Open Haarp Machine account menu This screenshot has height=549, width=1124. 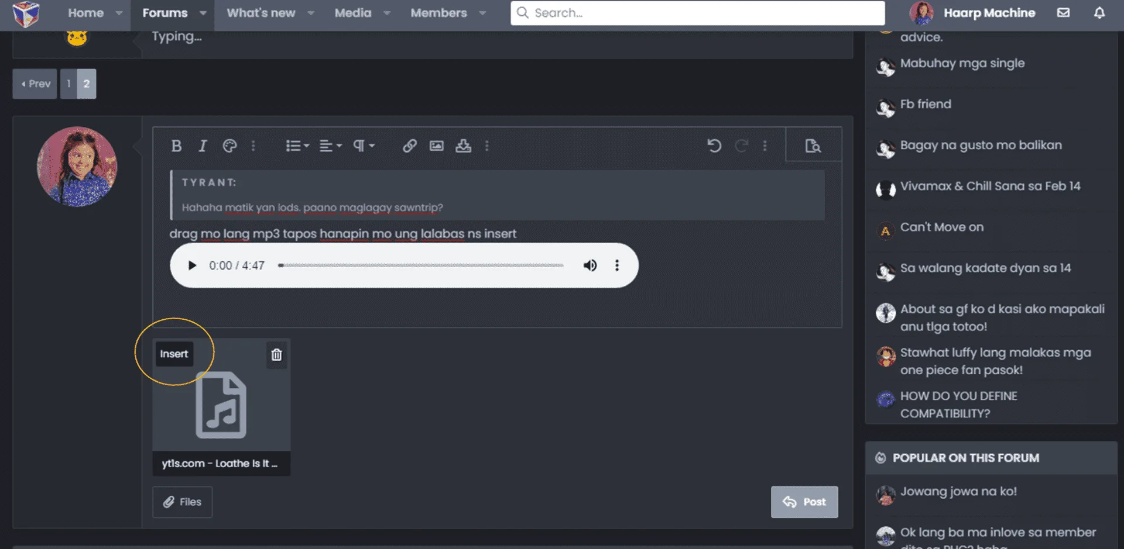(972, 13)
